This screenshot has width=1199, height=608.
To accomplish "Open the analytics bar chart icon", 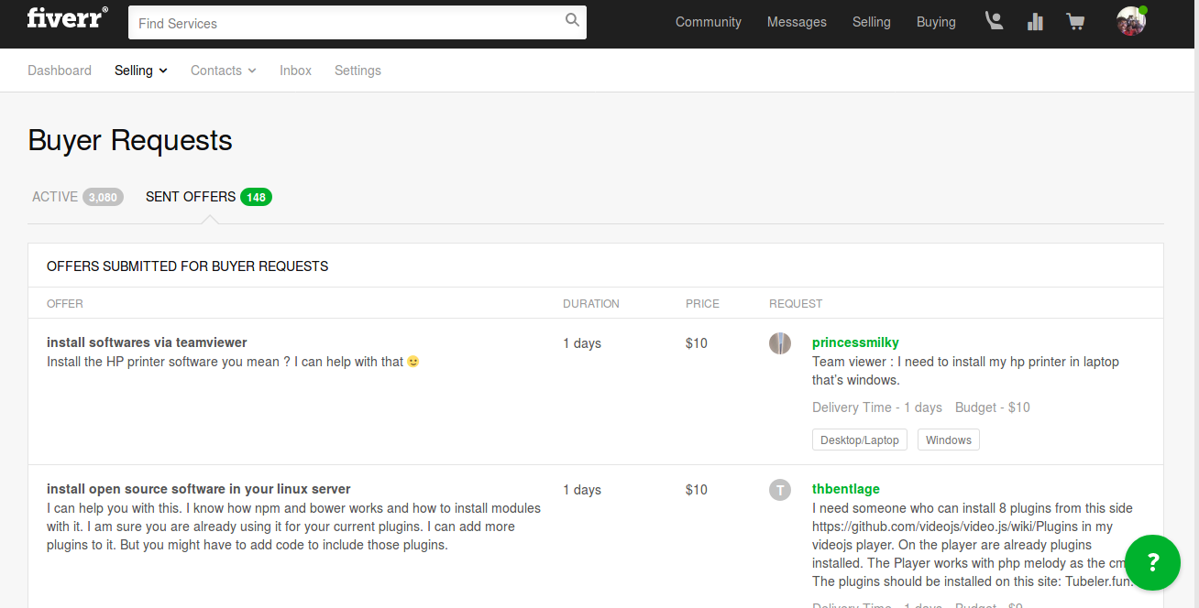I will (x=1035, y=22).
